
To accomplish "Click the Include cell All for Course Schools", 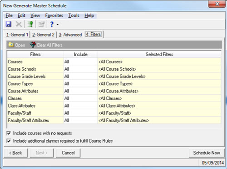I will pos(80,69).
